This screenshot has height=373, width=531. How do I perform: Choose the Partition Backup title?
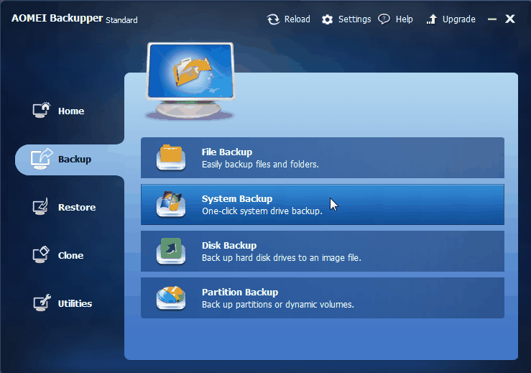[240, 293]
